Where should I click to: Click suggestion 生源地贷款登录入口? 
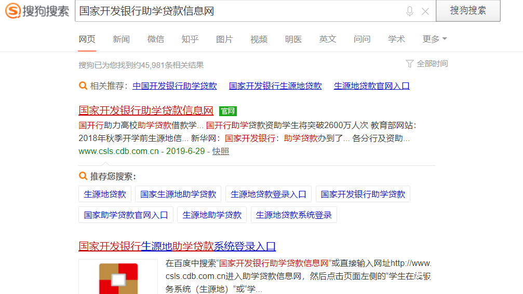coord(269,194)
